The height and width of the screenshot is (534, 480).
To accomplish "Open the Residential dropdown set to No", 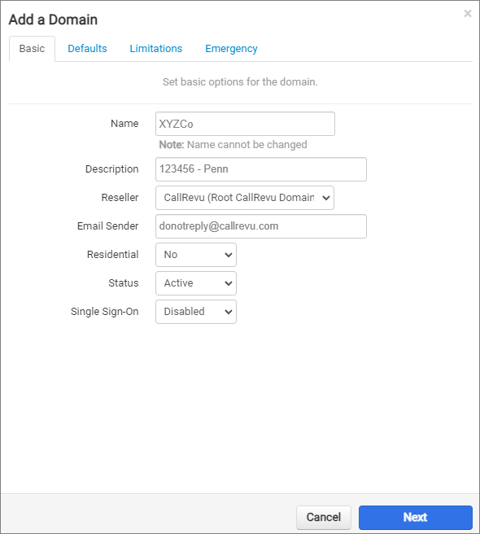I will point(196,255).
